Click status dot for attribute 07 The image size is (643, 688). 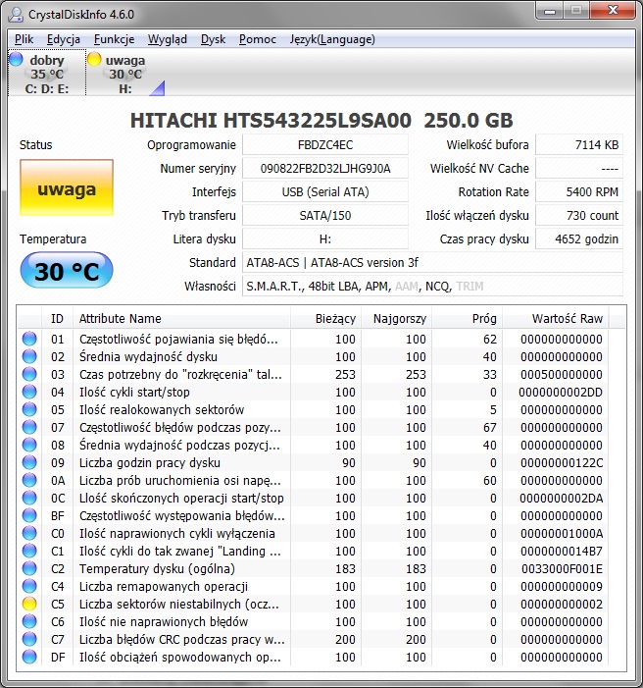click(x=29, y=427)
